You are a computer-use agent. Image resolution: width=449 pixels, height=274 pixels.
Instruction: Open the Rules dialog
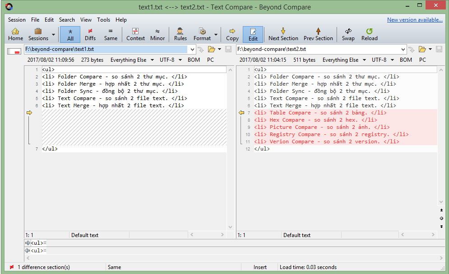181,35
